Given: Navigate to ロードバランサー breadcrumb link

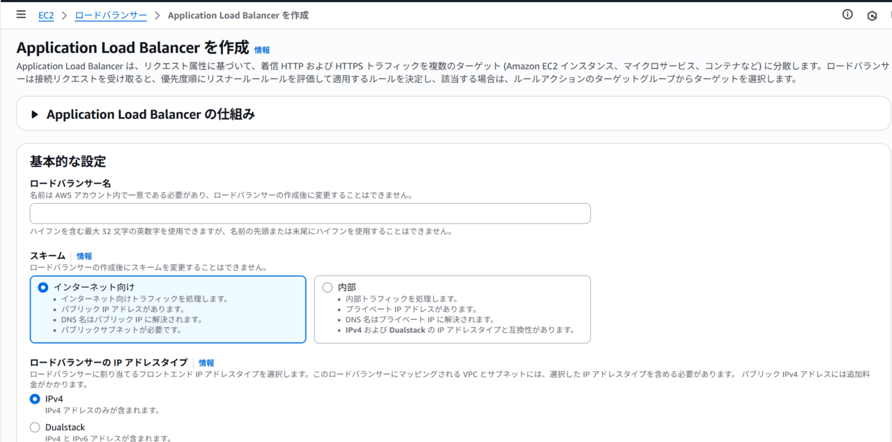Looking at the screenshot, I should 111,15.
